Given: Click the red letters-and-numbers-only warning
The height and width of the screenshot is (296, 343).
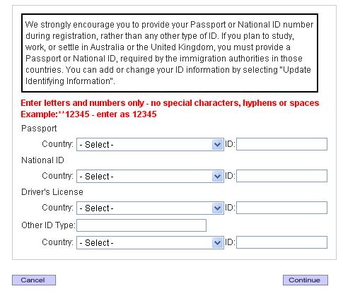Looking at the screenshot, I should point(170,103).
